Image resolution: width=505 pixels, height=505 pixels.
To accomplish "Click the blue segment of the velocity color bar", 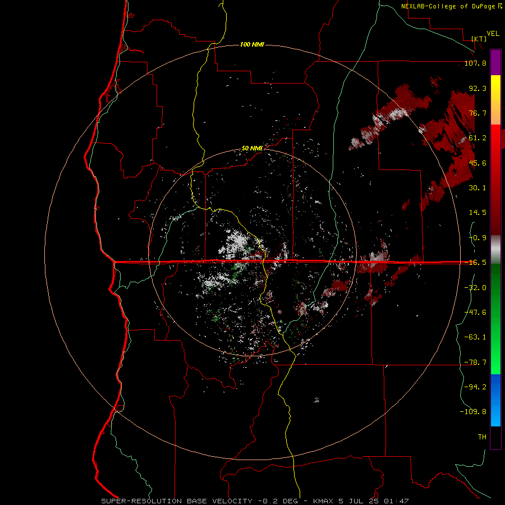I will 495,400.
